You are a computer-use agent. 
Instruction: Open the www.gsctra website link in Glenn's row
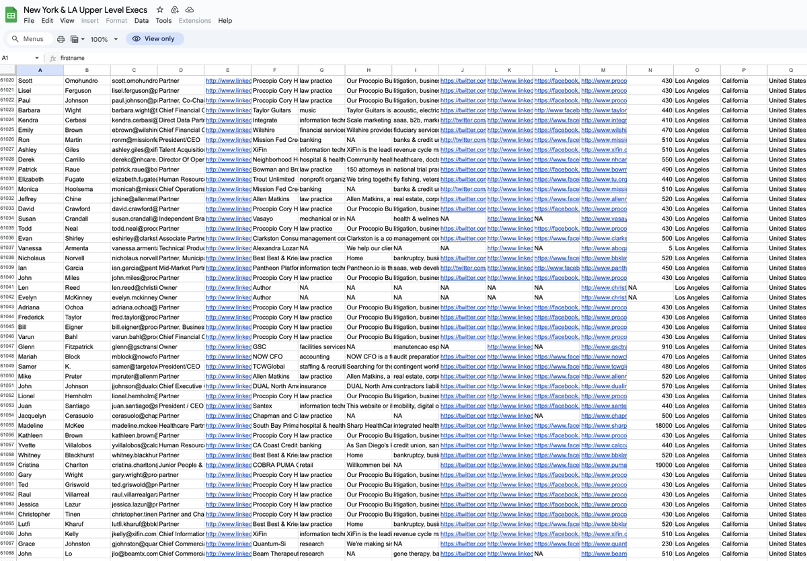click(x=604, y=347)
